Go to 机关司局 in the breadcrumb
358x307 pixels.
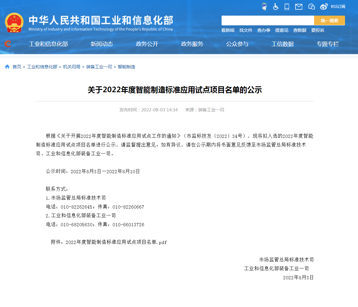[x=72, y=67]
